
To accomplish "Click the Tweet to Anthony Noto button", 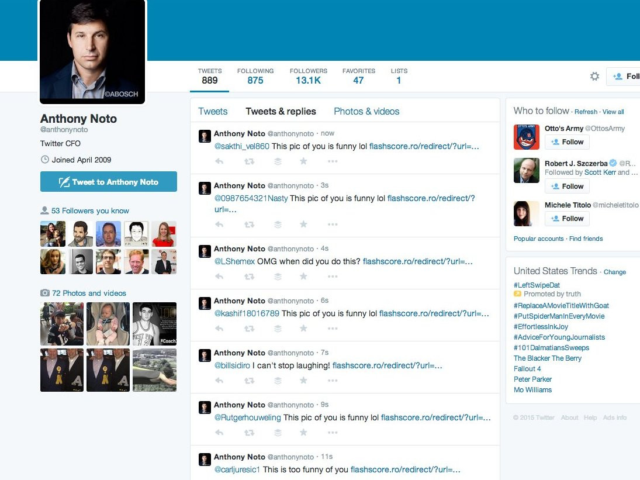I will tap(108, 182).
